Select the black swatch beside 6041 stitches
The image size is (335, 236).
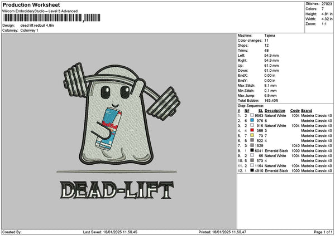[252, 150]
